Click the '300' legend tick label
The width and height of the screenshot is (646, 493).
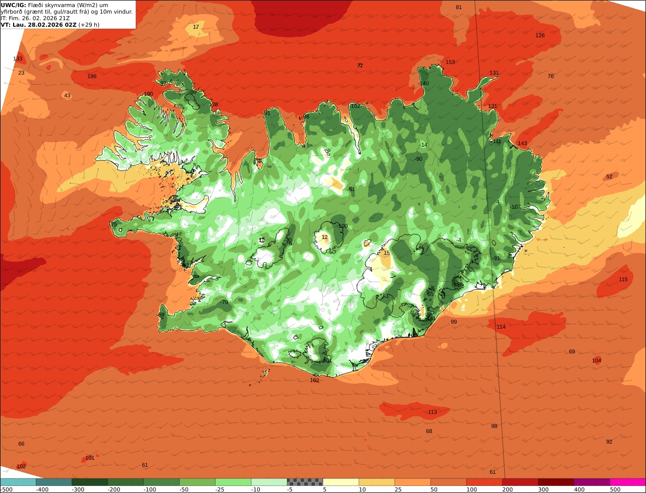544,489
